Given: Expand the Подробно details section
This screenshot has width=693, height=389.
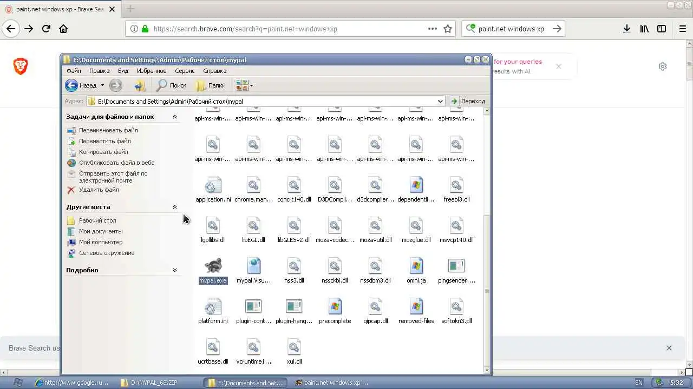Looking at the screenshot, I should point(174,270).
